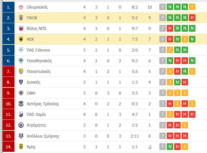
Task: Click the yellow ΑΕΚ team crest
Action: 21,39
